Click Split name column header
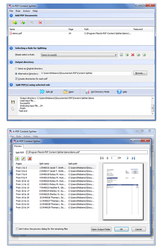 (x=53, y=164)
